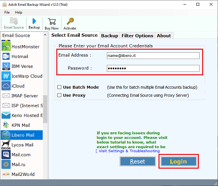Image resolution: width=218 pixels, height=186 pixels.
Task: Select the 'HostMonster' list entry text
Action: (x=25, y=46)
